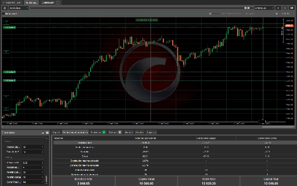Click the 'Factor de beneficio' row label
This screenshot has width=297, height=186.
point(85,147)
